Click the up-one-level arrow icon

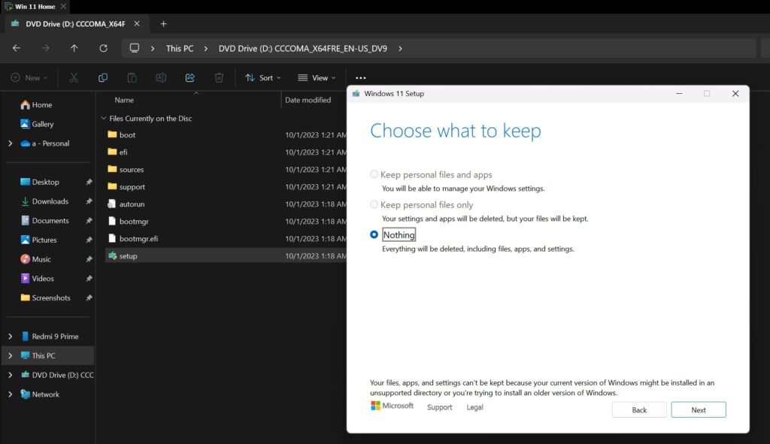74,47
